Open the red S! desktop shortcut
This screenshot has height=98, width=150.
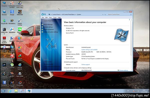pyautogui.click(x=12, y=57)
